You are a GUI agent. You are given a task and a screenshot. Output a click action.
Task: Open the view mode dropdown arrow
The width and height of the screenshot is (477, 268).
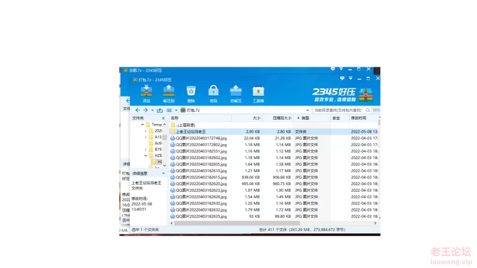pos(176,110)
